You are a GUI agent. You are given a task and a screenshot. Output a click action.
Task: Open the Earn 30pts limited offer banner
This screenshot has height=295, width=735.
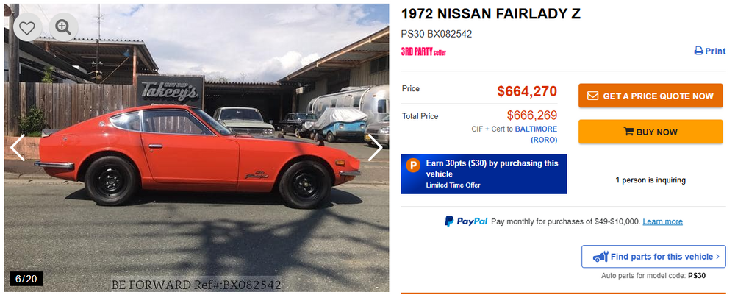coord(484,174)
